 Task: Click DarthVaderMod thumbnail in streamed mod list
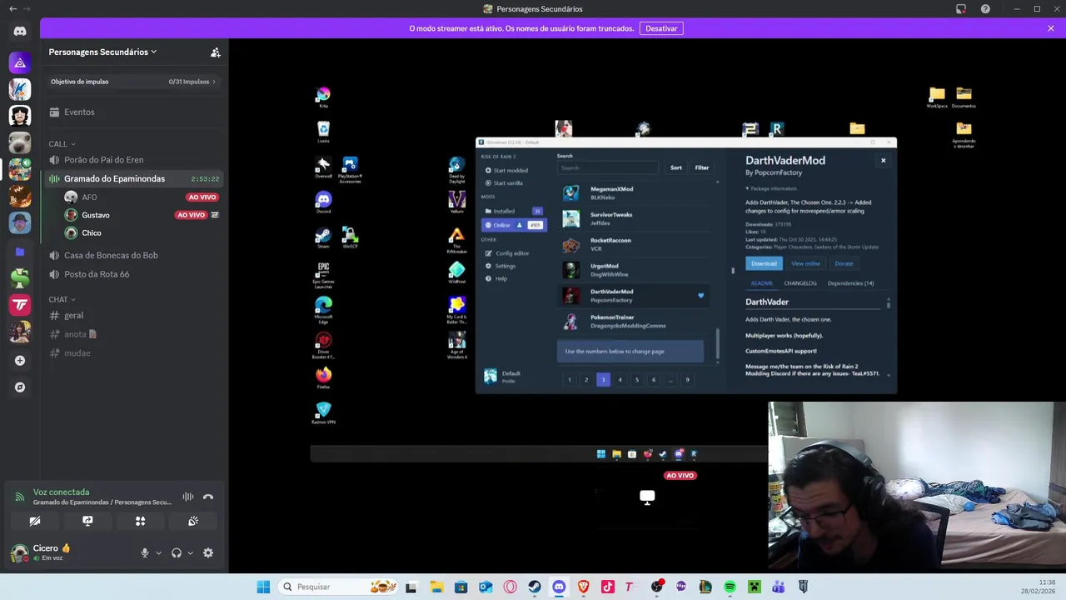pyautogui.click(x=570, y=296)
